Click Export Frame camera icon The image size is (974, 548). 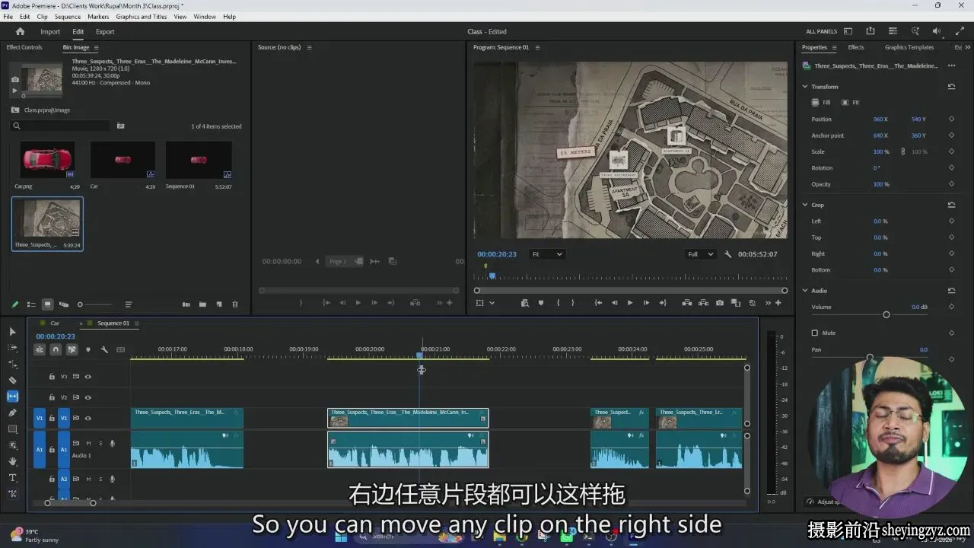720,303
